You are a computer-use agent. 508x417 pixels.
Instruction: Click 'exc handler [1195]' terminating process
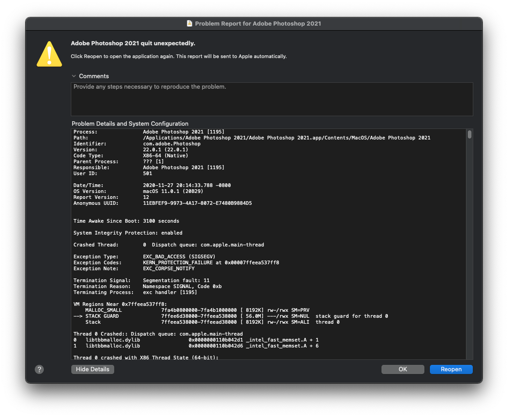click(170, 292)
